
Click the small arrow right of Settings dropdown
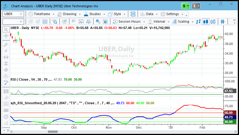[186, 15]
